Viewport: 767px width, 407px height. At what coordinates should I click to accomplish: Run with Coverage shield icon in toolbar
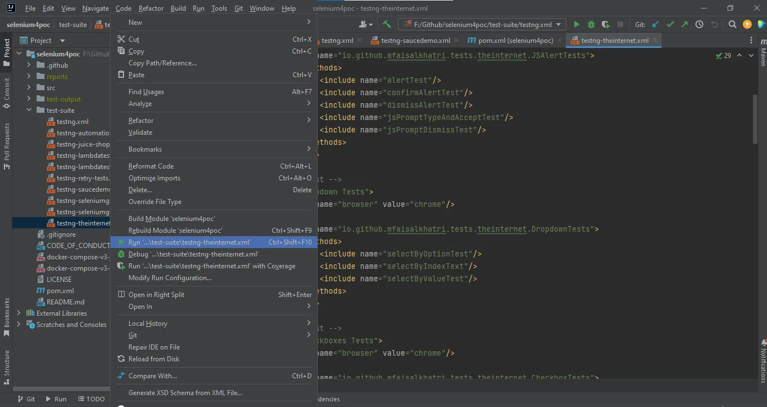tap(606, 24)
